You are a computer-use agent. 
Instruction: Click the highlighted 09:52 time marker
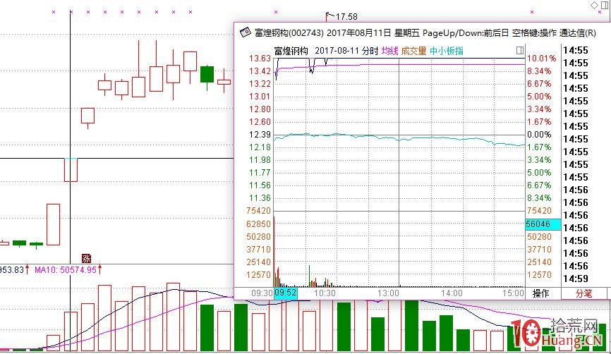pyautogui.click(x=286, y=293)
